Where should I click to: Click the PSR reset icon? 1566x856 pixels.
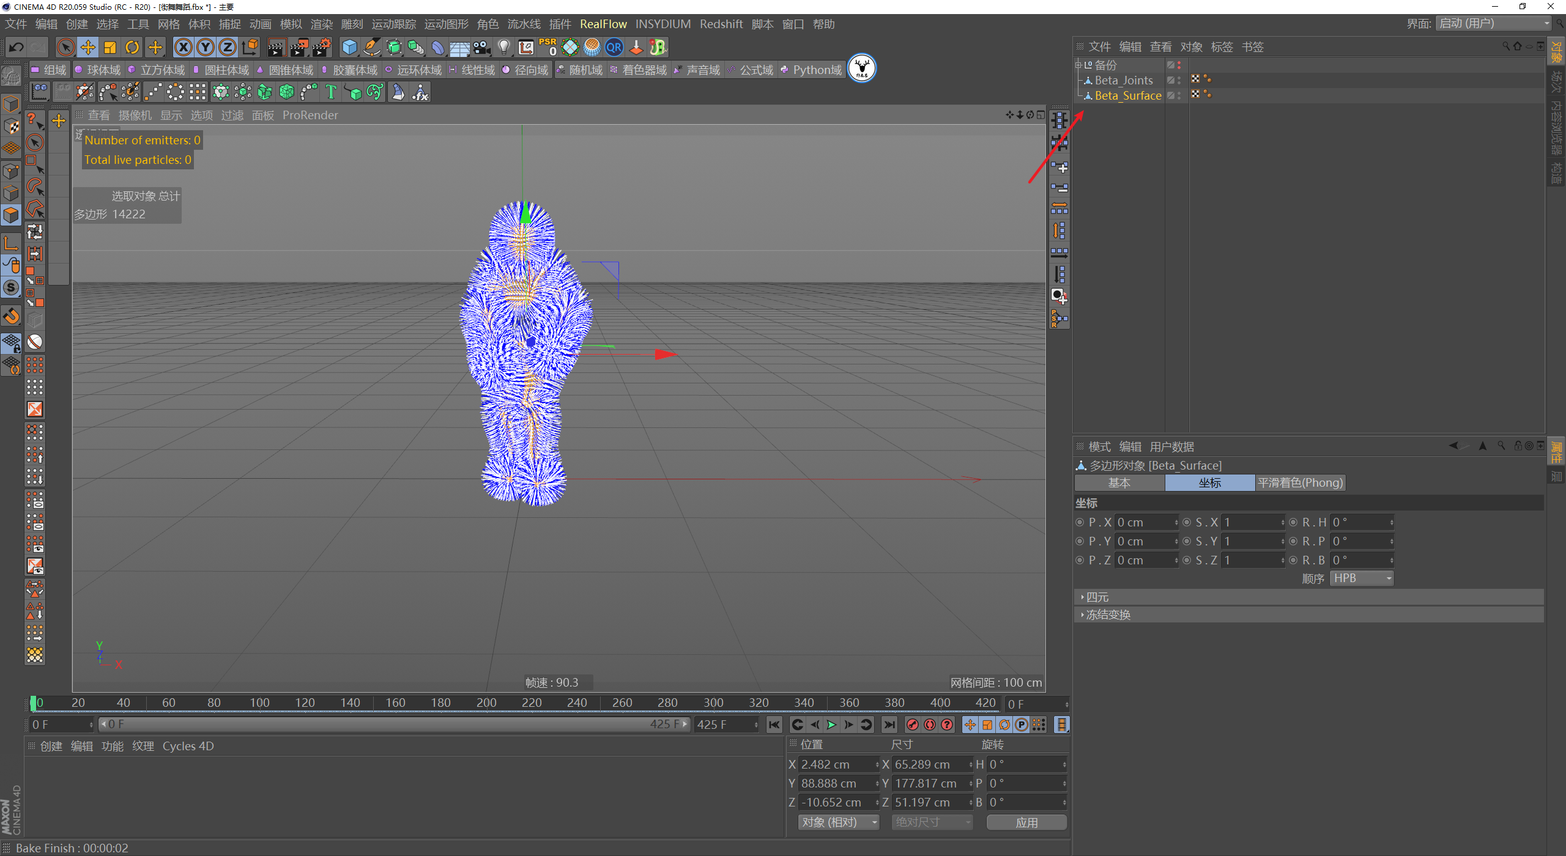pyautogui.click(x=547, y=47)
